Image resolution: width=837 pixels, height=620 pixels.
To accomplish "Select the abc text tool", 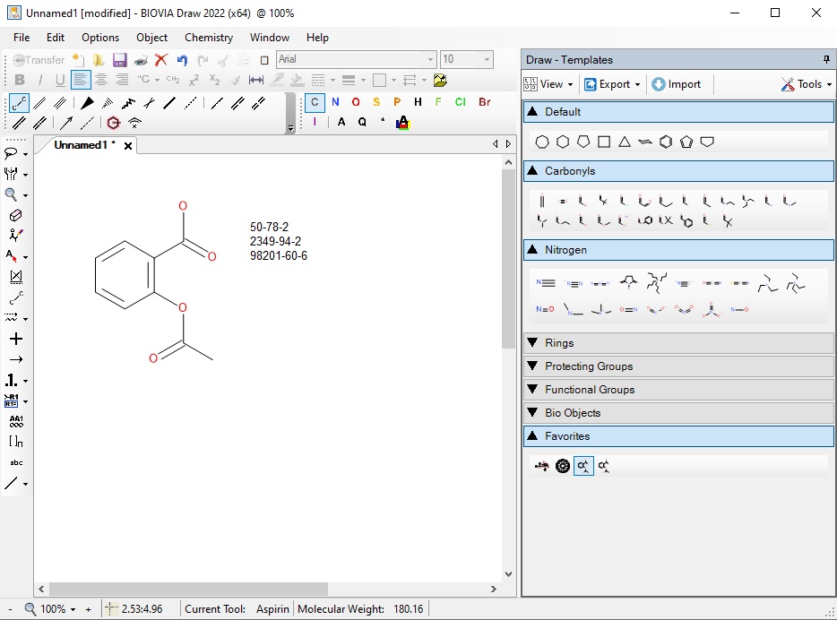I will (15, 462).
